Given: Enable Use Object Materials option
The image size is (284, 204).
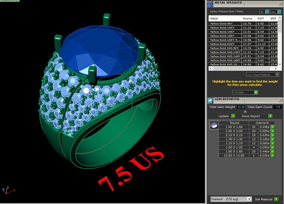Looking at the screenshot, I should [262, 75].
